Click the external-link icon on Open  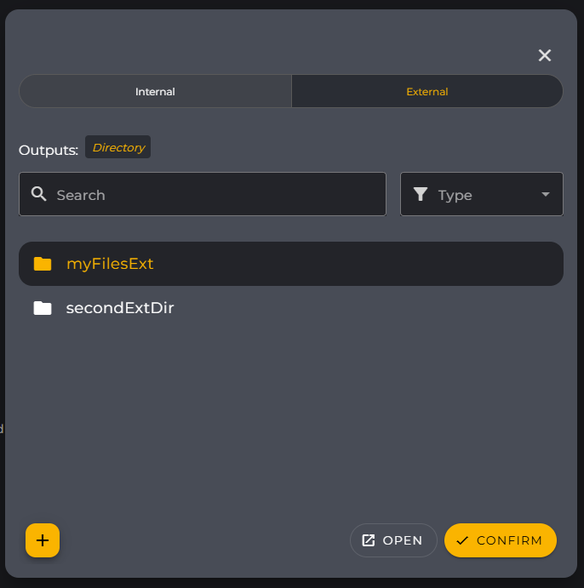click(x=369, y=540)
